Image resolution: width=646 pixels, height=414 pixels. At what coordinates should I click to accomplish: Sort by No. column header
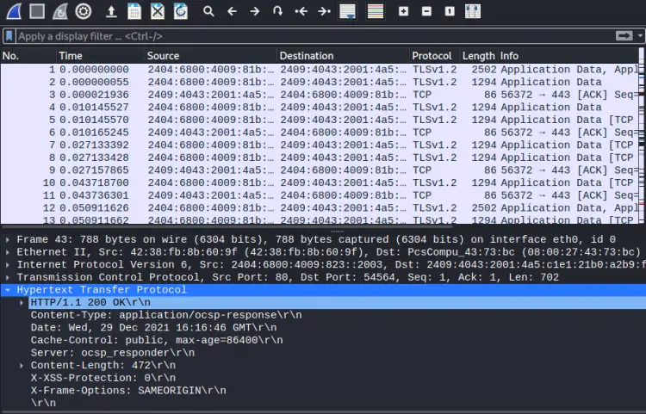28,56
